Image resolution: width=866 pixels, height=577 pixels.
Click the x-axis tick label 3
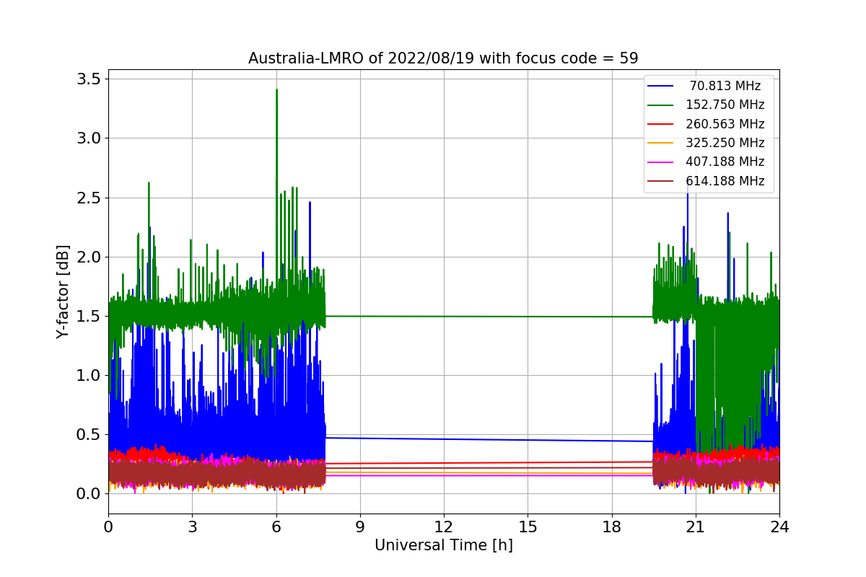(192, 527)
